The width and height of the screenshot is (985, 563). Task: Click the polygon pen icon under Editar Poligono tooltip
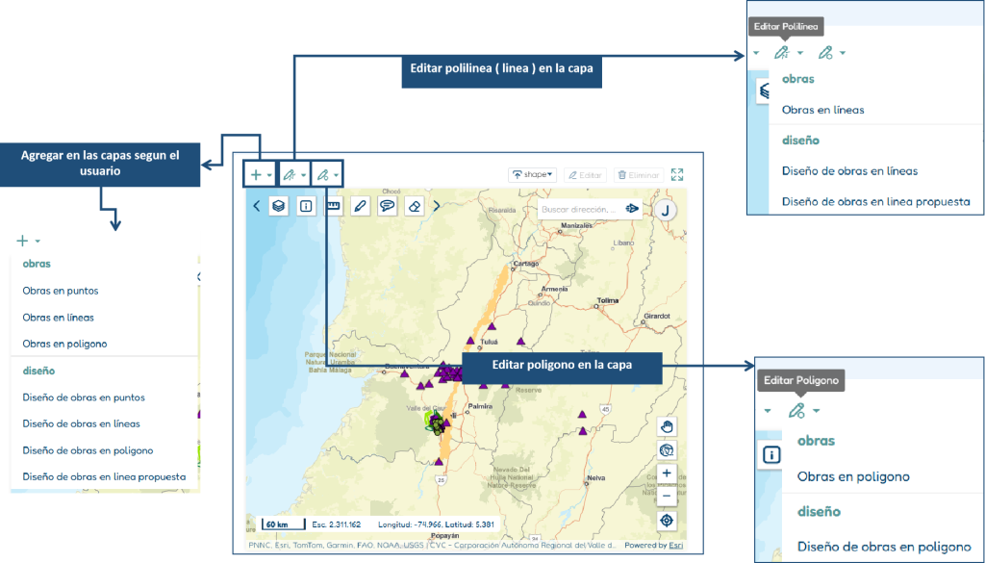click(x=796, y=411)
